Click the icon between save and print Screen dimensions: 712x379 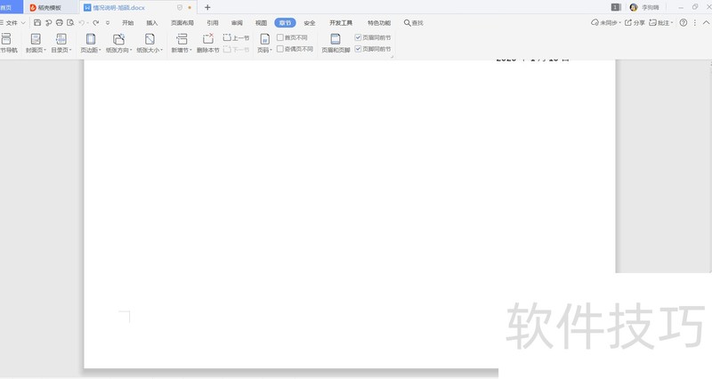coord(48,23)
